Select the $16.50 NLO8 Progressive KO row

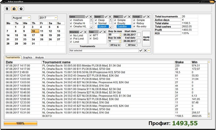click(106, 72)
